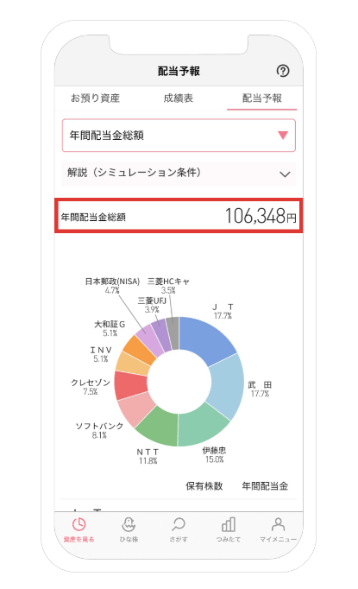Image resolution: width=358 pixels, height=589 pixels.
Task: Tap the highlighted 106,348円 total row
Action: coord(179,216)
